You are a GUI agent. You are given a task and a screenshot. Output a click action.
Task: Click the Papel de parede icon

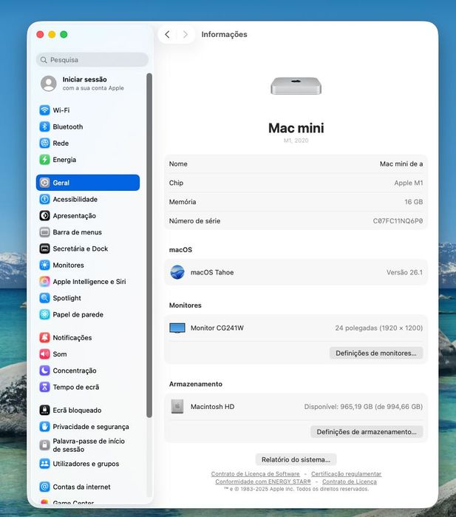pyautogui.click(x=44, y=314)
